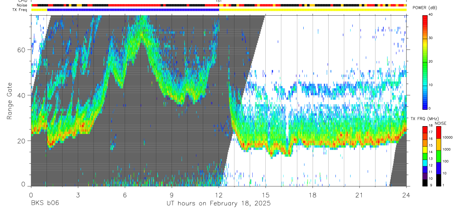457x211 pixels.
Task: Click the black 9-10 MHz TX FRQ swatch
Action: click(x=425, y=183)
